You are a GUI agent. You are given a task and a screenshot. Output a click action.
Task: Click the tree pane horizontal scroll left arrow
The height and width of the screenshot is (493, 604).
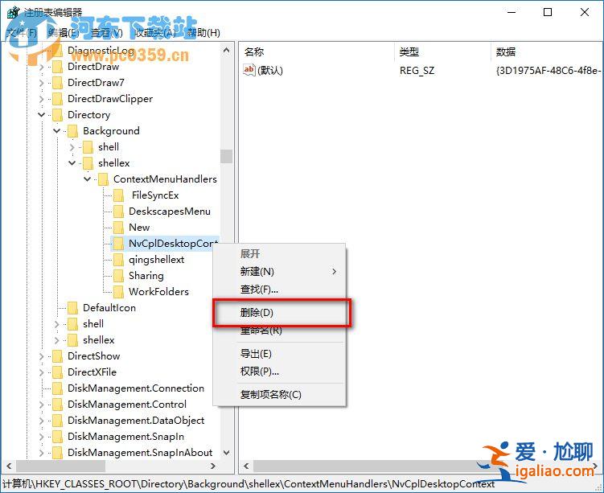(x=9, y=466)
